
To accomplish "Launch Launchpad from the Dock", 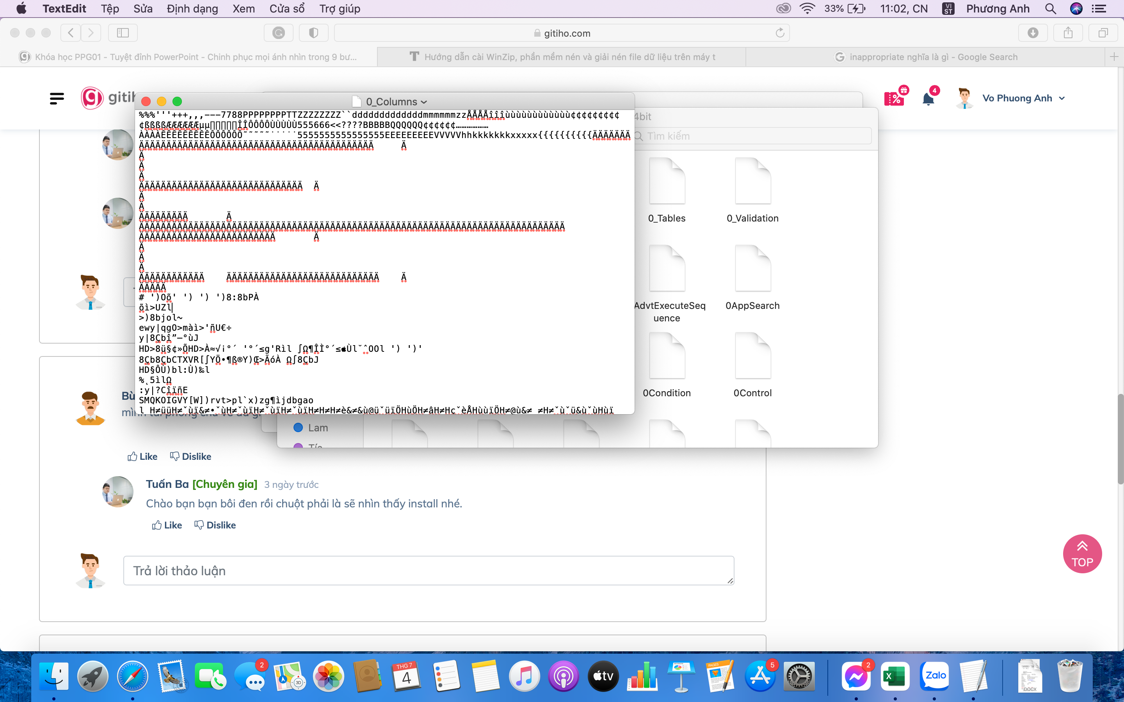I will click(x=92, y=676).
